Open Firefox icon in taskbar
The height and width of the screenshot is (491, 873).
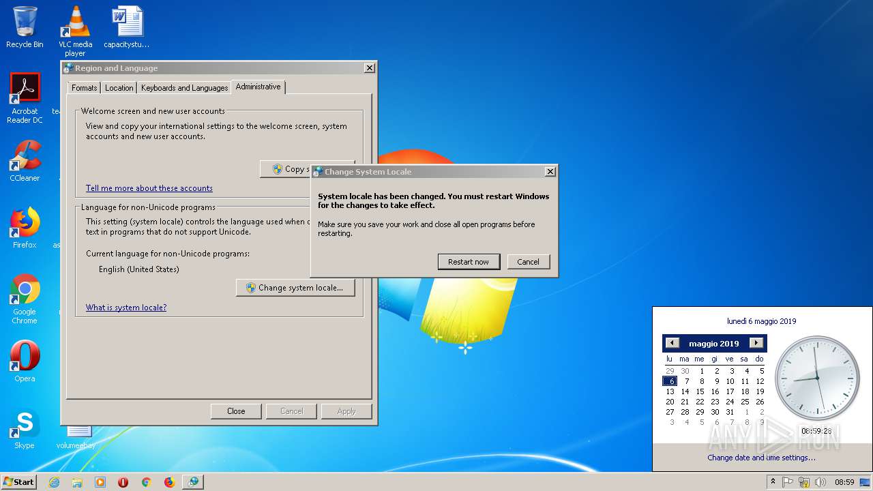coord(169,482)
